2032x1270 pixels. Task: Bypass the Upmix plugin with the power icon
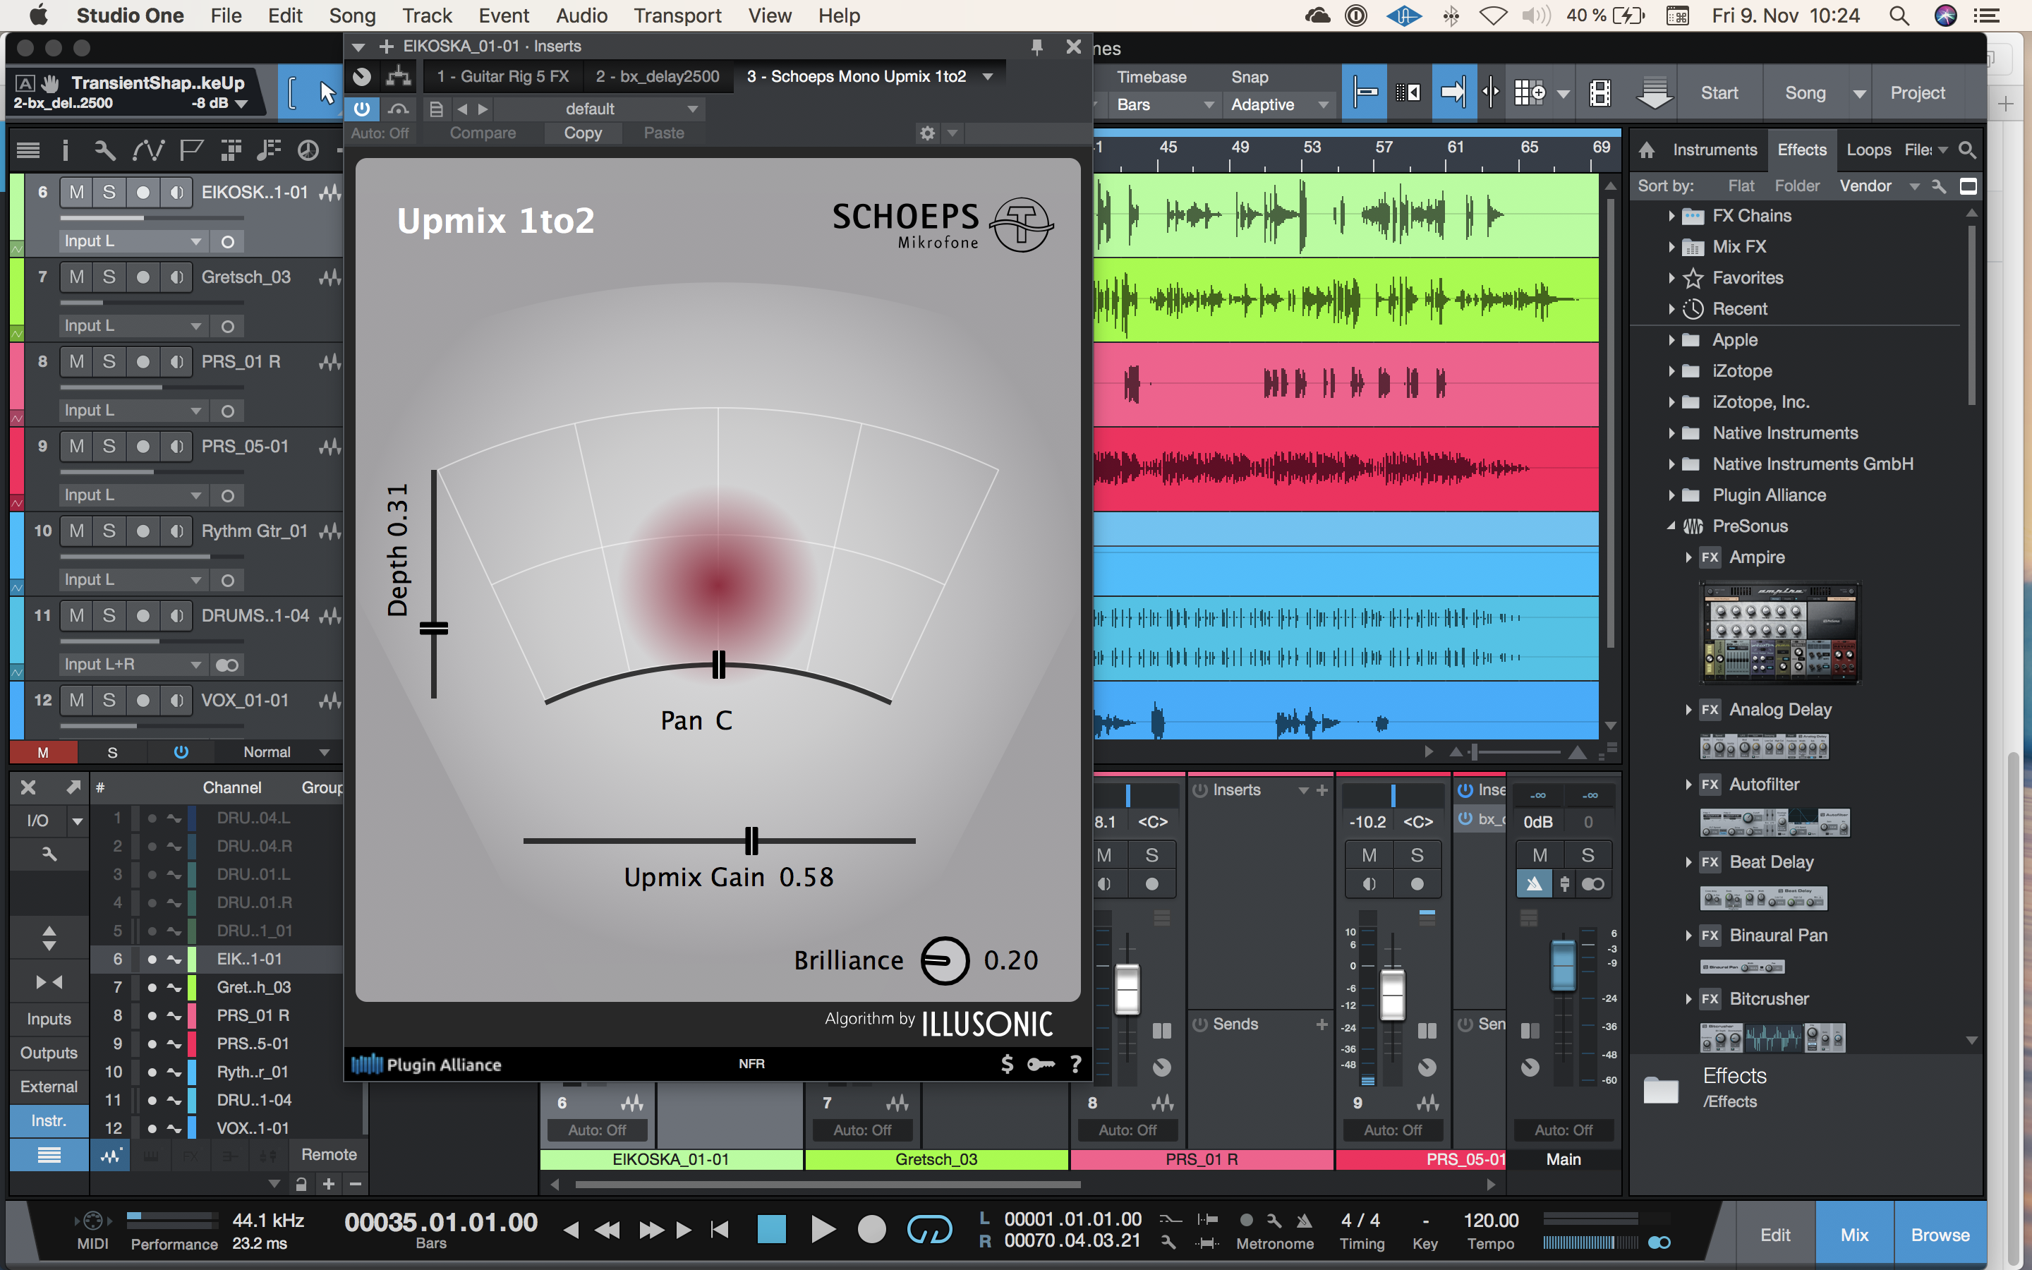[x=362, y=109]
